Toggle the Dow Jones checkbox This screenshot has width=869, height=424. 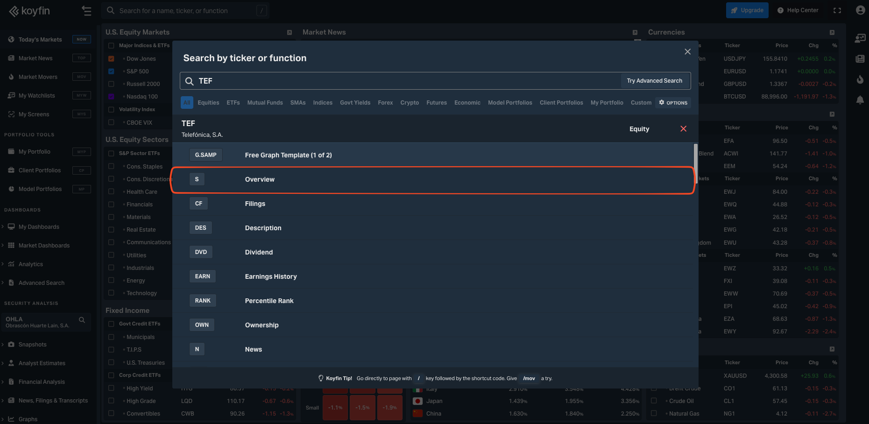click(111, 59)
